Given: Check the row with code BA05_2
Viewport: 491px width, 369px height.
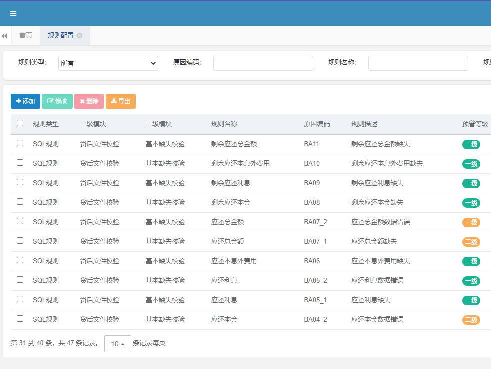Looking at the screenshot, I should click(x=20, y=280).
